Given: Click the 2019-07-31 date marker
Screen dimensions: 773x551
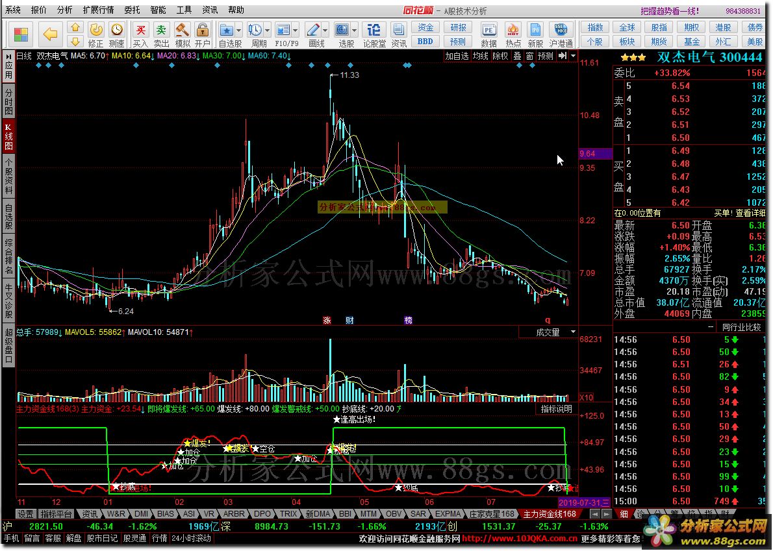Looking at the screenshot, I should [584, 502].
